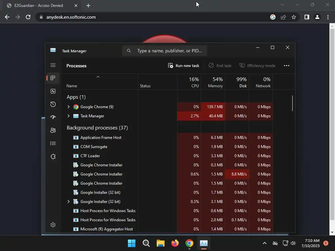Screen dimensions: 335x251
Task: Click the Apps (1) group heading
Action: point(76,97)
